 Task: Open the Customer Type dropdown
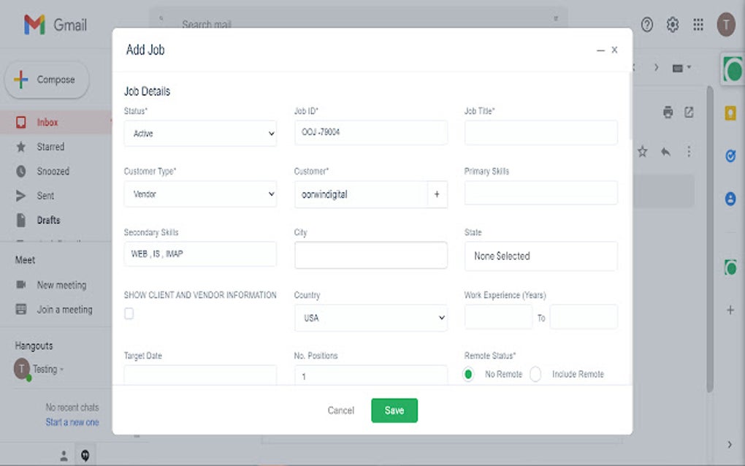tap(200, 194)
